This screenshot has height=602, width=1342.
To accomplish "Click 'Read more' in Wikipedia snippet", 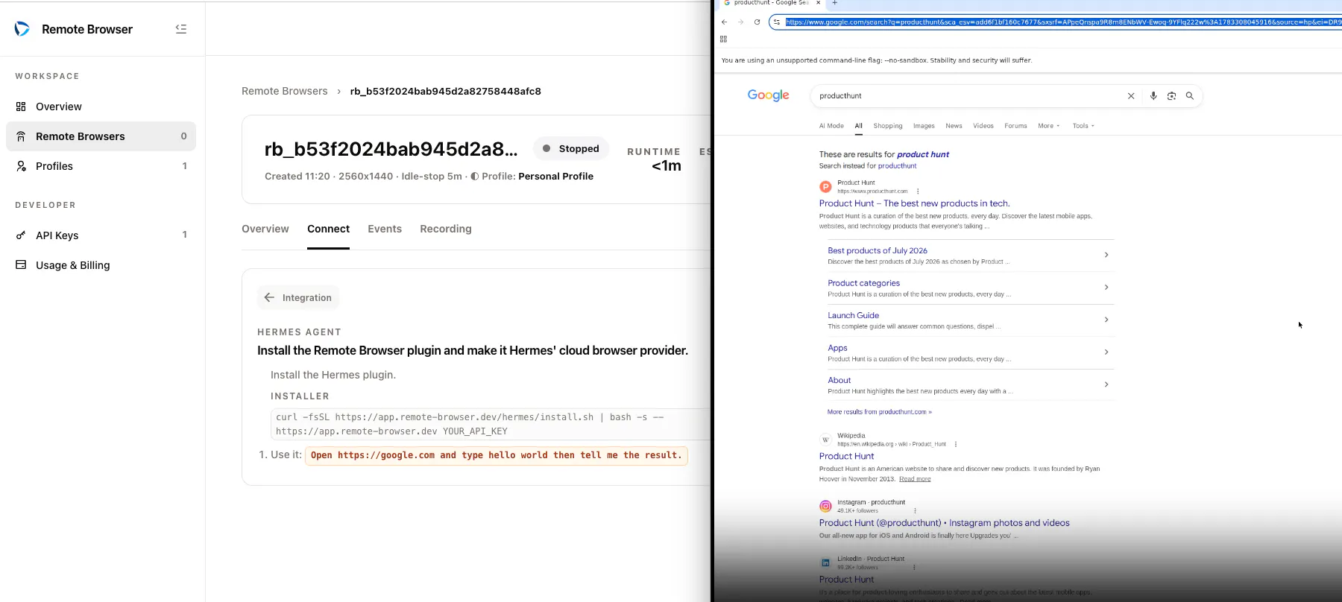I will point(915,479).
